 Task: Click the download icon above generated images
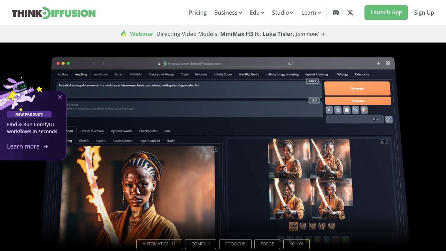click(x=382, y=142)
